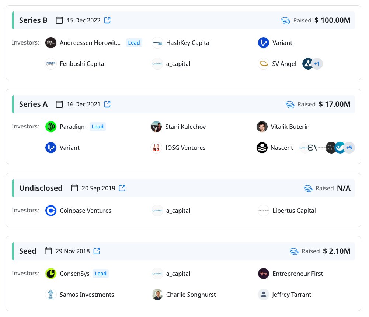Click the '$ 100.00M' raised amount
Screen dimensions: 369x317
332,20
